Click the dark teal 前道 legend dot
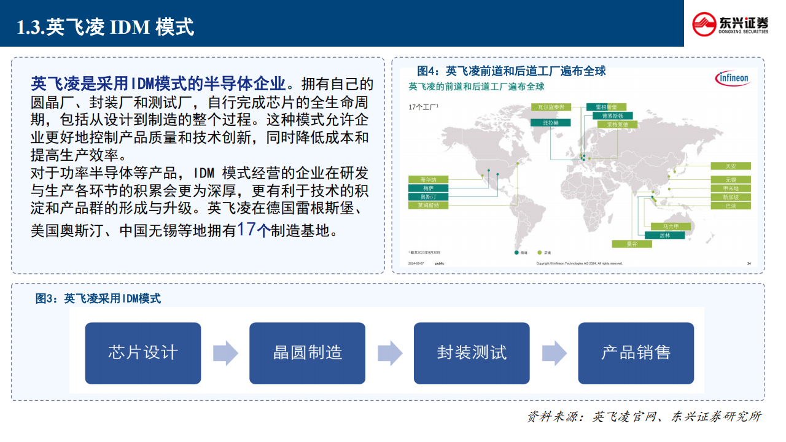The image size is (786, 442). click(x=516, y=252)
